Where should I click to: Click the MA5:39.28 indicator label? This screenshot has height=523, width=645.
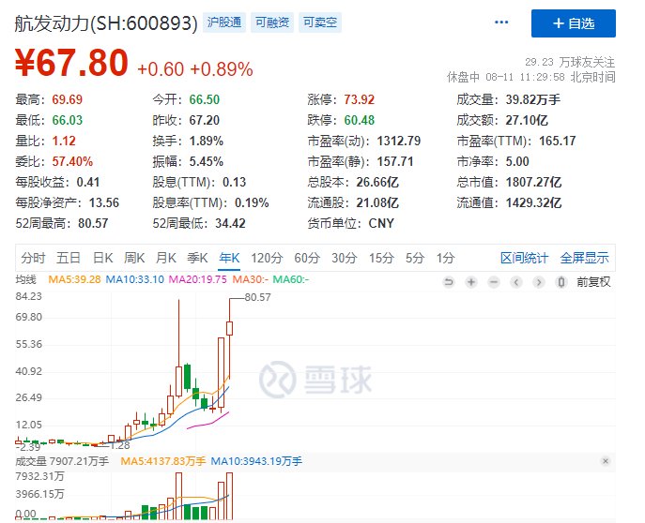tap(74, 279)
